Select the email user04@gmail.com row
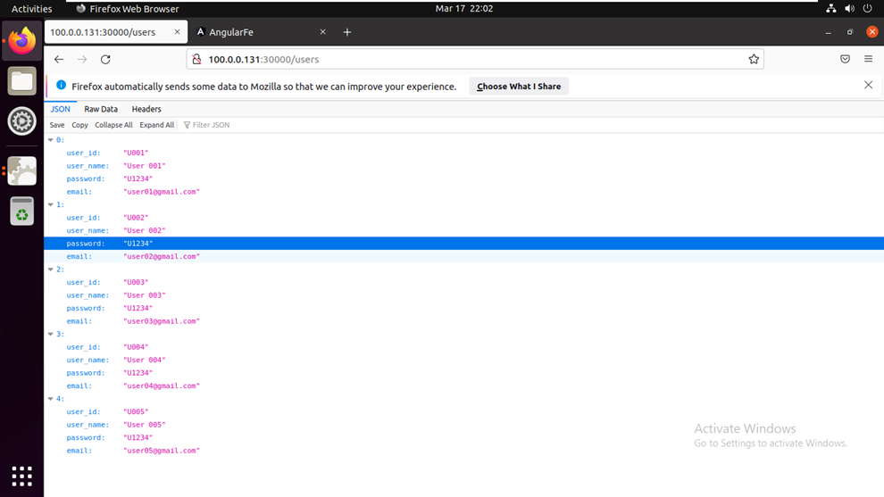884x497 pixels. [x=463, y=386]
